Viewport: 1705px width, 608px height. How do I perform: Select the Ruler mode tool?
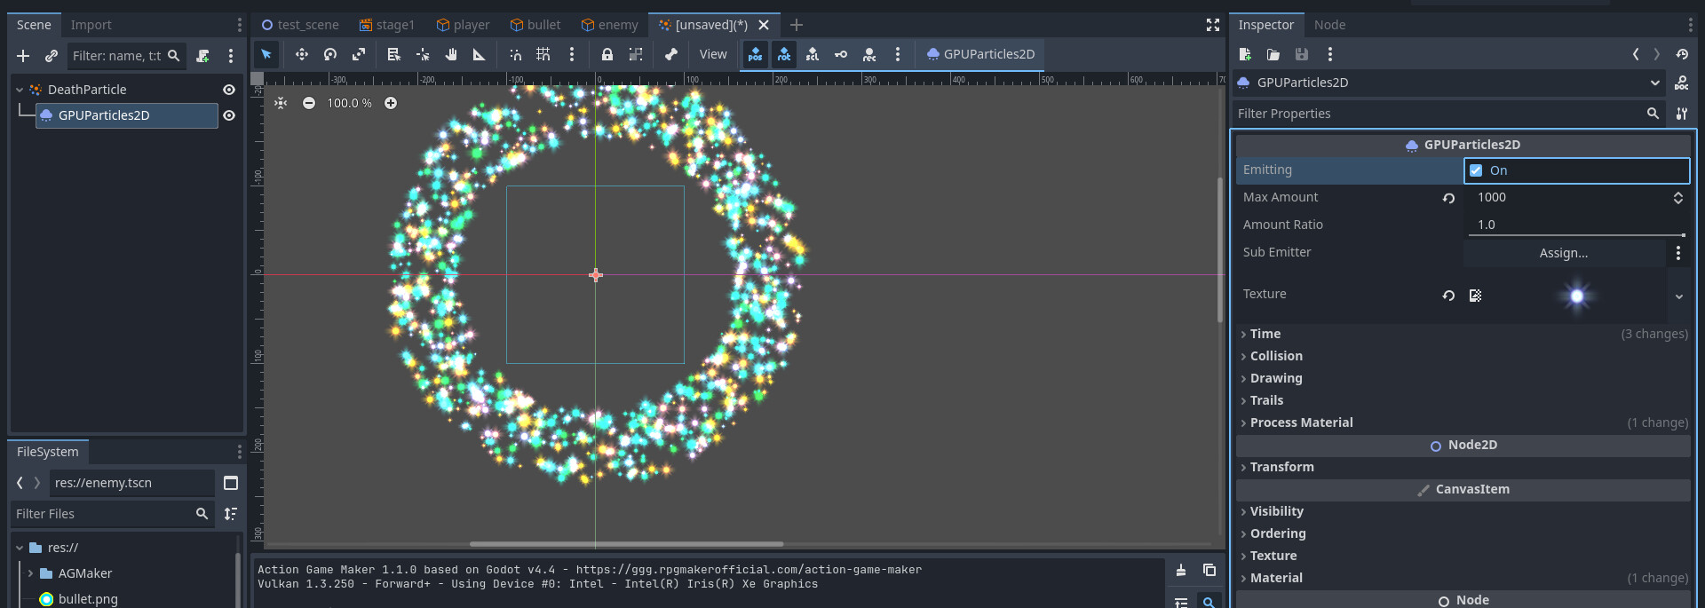coord(480,55)
